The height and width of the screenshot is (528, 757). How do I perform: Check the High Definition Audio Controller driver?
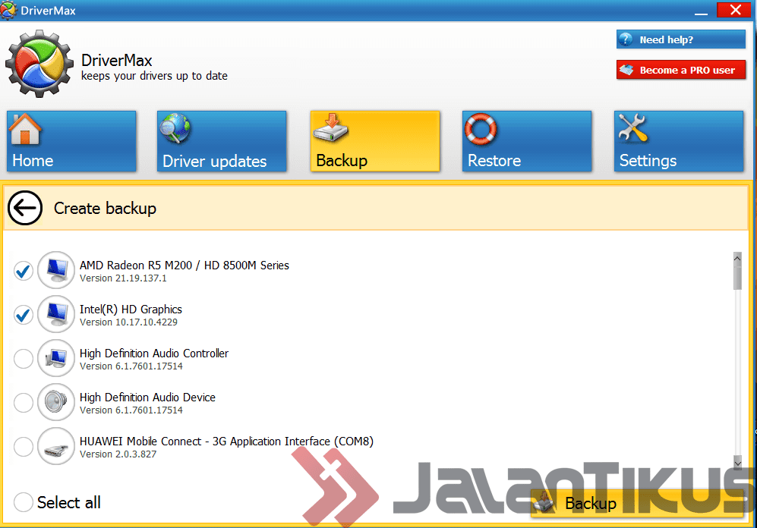(24, 358)
